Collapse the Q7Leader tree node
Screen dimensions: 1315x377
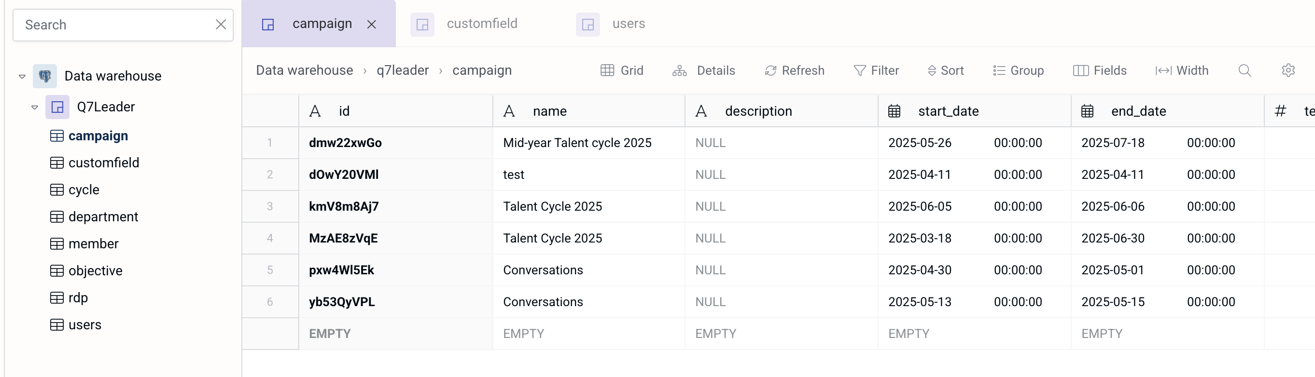coord(35,108)
